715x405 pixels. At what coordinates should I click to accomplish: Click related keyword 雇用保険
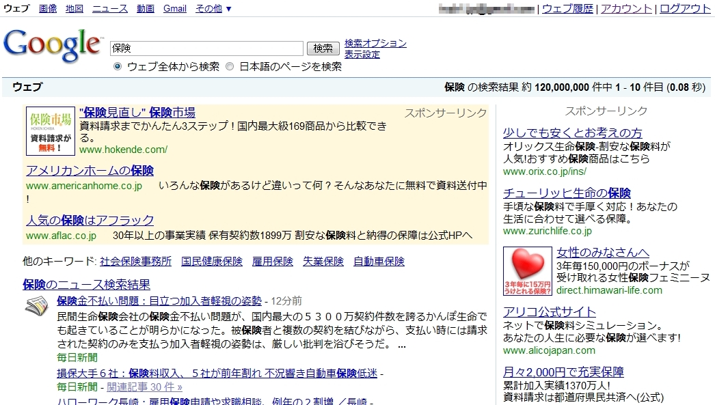273,262
